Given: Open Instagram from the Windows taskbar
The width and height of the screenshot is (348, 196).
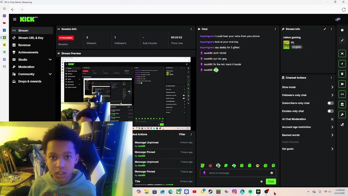Looking at the screenshot, I should point(234,192).
